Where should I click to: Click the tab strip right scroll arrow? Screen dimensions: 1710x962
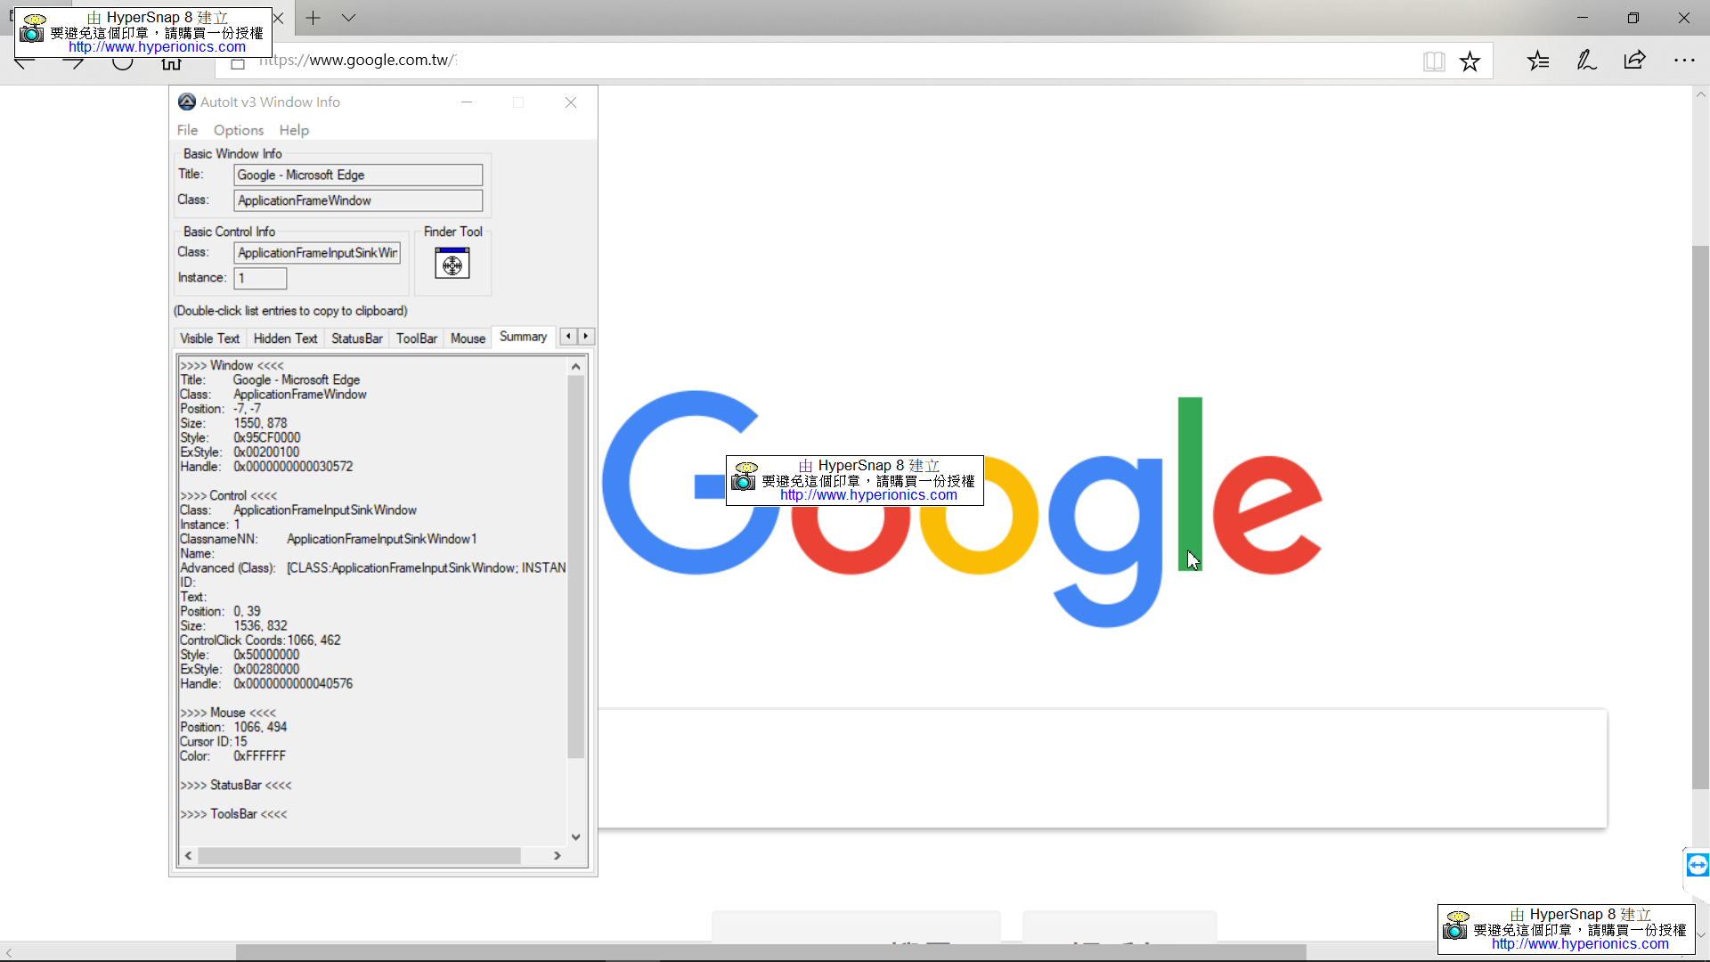(586, 337)
